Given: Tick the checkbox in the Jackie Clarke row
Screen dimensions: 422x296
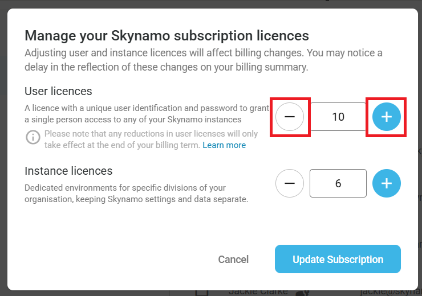Looking at the screenshot, I should pyautogui.click(x=201, y=293).
